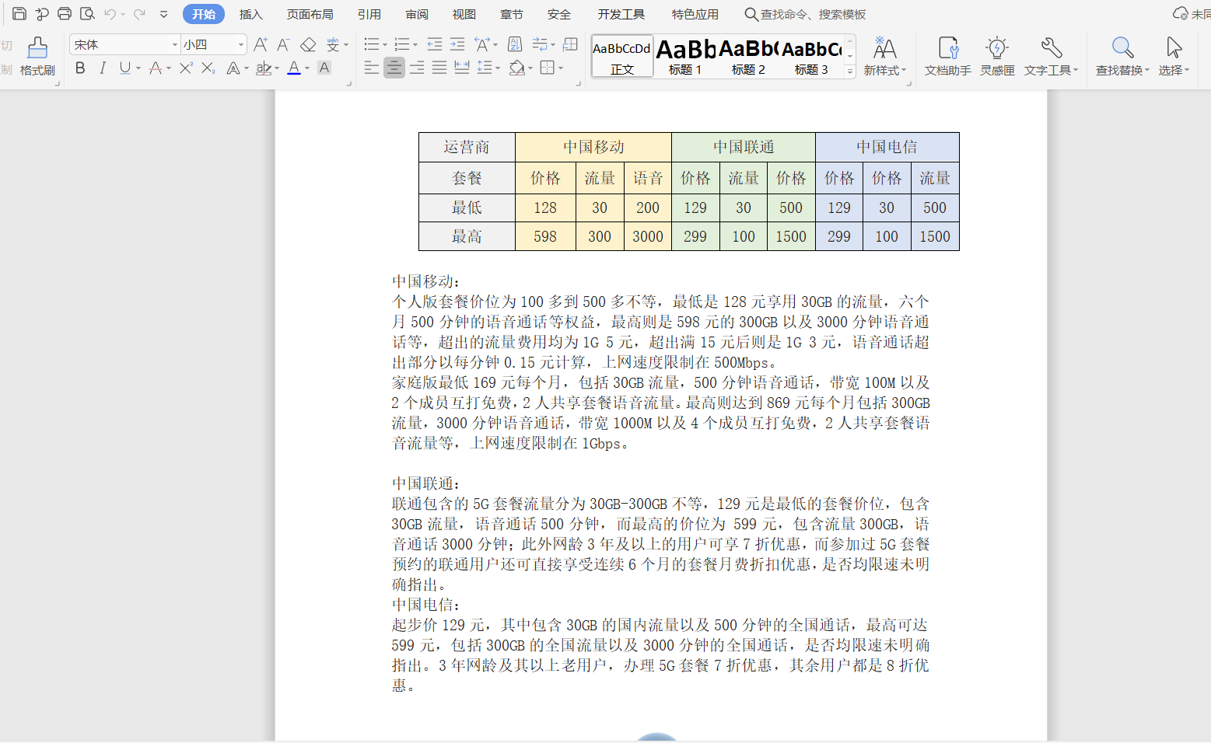The image size is (1211, 743).
Task: Click the 运营商 table cell
Action: 467,147
